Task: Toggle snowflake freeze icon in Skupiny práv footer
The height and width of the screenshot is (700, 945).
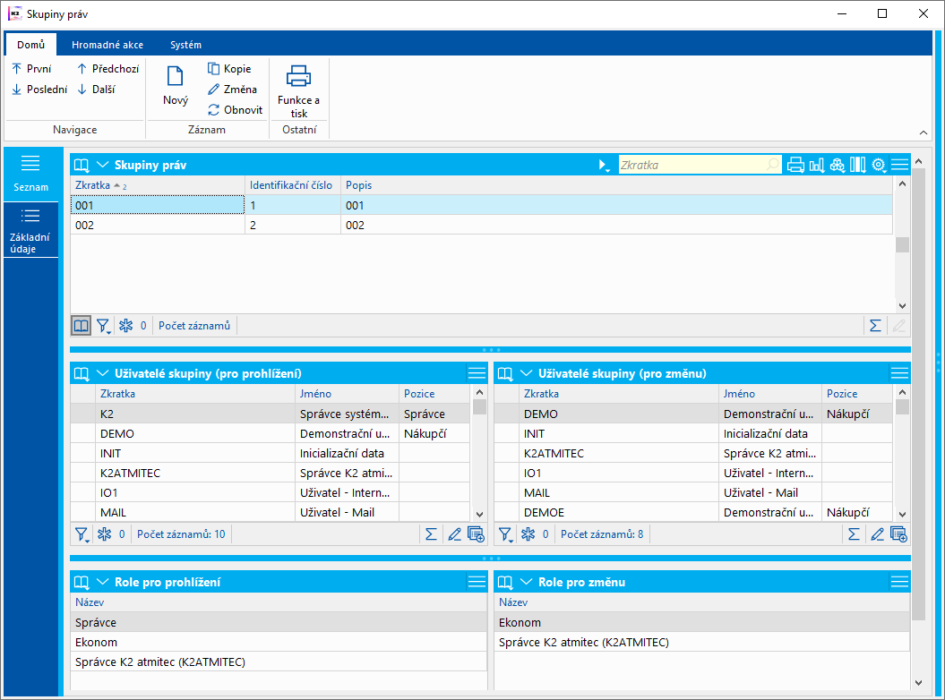Action: pos(124,326)
